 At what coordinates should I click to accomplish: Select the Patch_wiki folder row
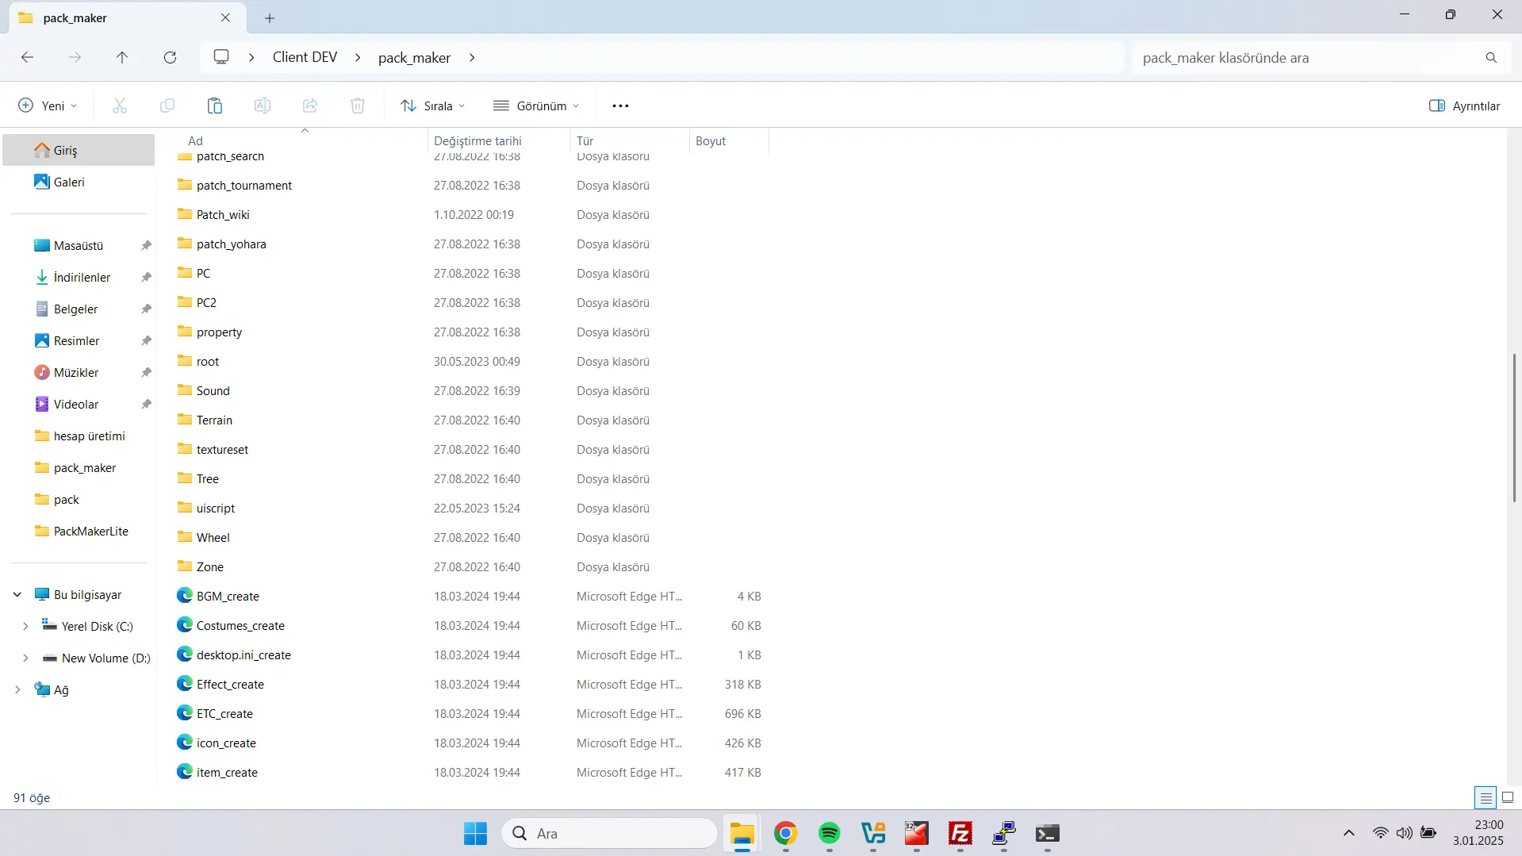[x=468, y=214]
